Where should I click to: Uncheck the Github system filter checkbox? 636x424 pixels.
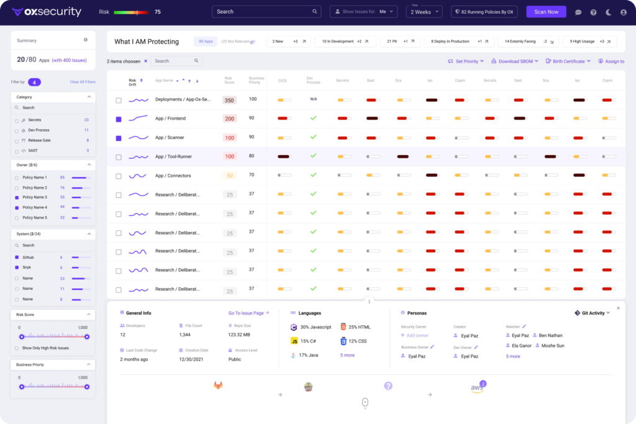click(16, 257)
